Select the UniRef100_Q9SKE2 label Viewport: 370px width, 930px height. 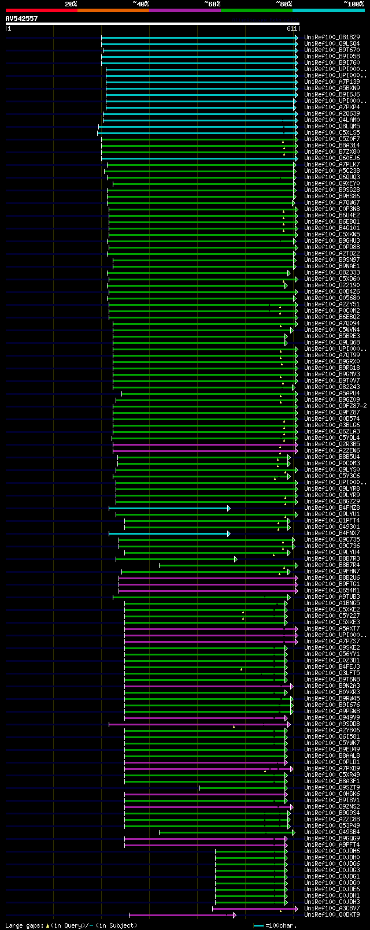click(332, 648)
